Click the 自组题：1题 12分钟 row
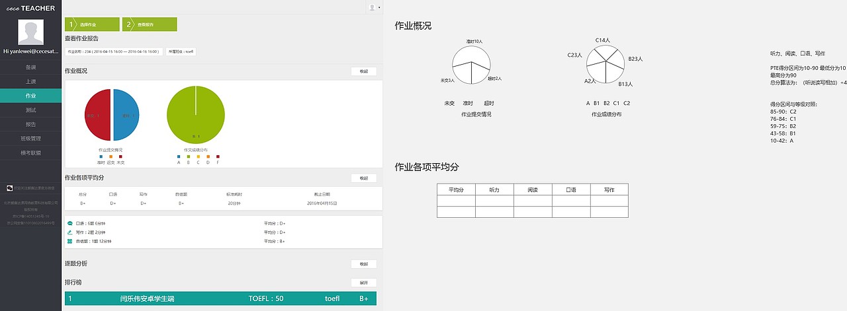This screenshot has height=311, width=847. (224, 242)
